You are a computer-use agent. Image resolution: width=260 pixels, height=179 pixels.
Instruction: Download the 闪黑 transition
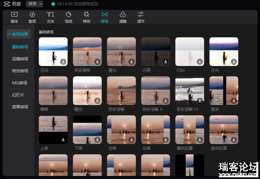166,62
